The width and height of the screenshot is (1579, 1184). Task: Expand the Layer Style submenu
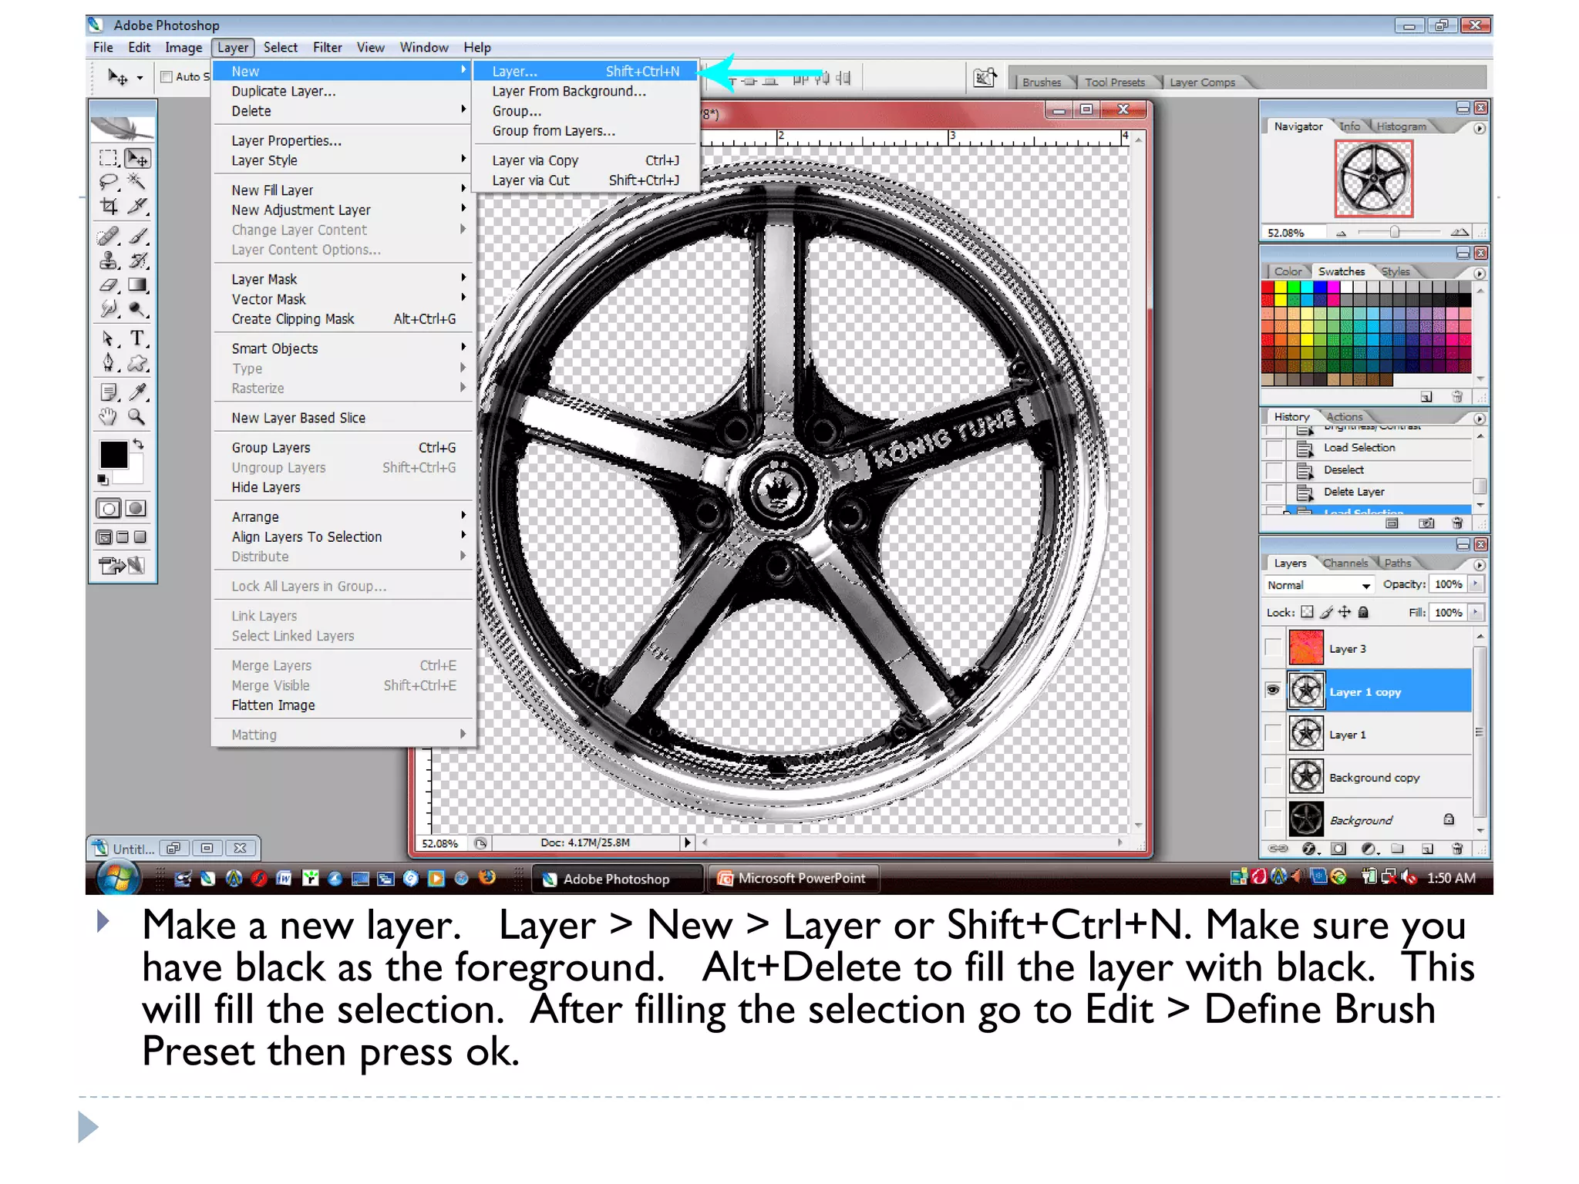pos(343,160)
